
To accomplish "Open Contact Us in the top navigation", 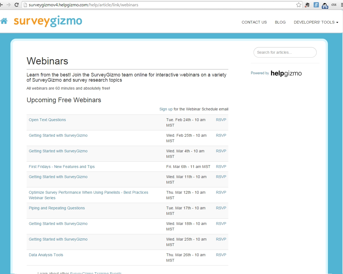I will coord(254,22).
